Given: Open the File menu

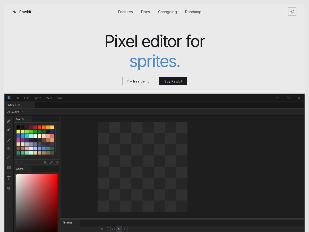Looking at the screenshot, I should [18, 98].
